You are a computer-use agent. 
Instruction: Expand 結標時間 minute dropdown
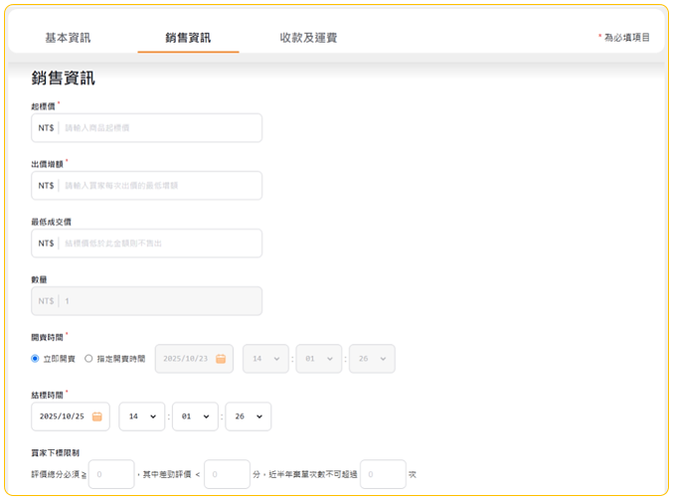(x=195, y=417)
